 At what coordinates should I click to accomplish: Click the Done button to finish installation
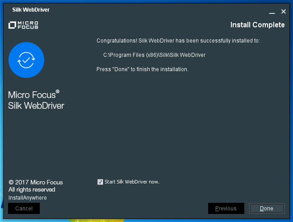(267, 208)
